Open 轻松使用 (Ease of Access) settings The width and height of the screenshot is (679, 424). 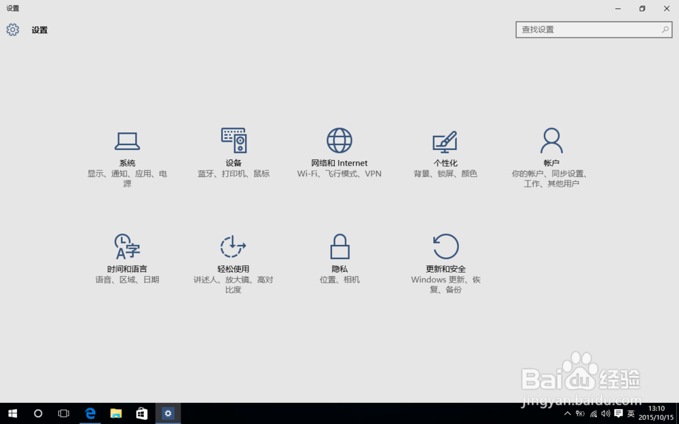click(233, 256)
